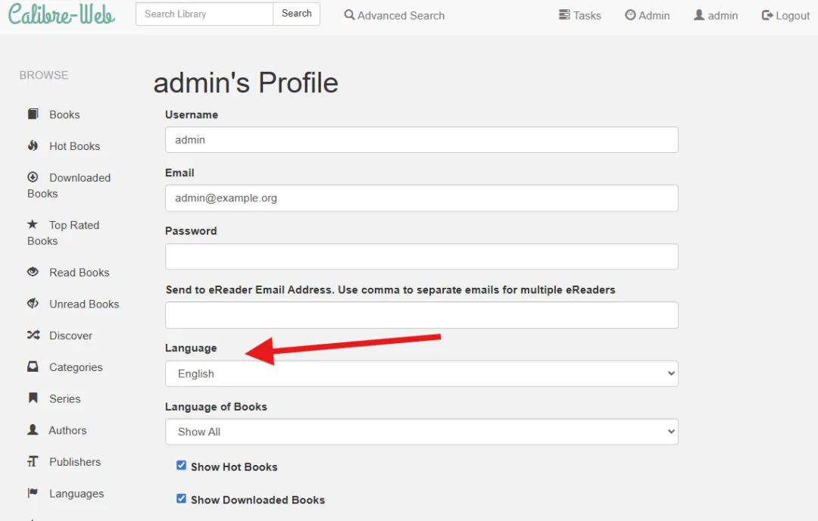Click the Top Rated star icon

(x=33, y=225)
